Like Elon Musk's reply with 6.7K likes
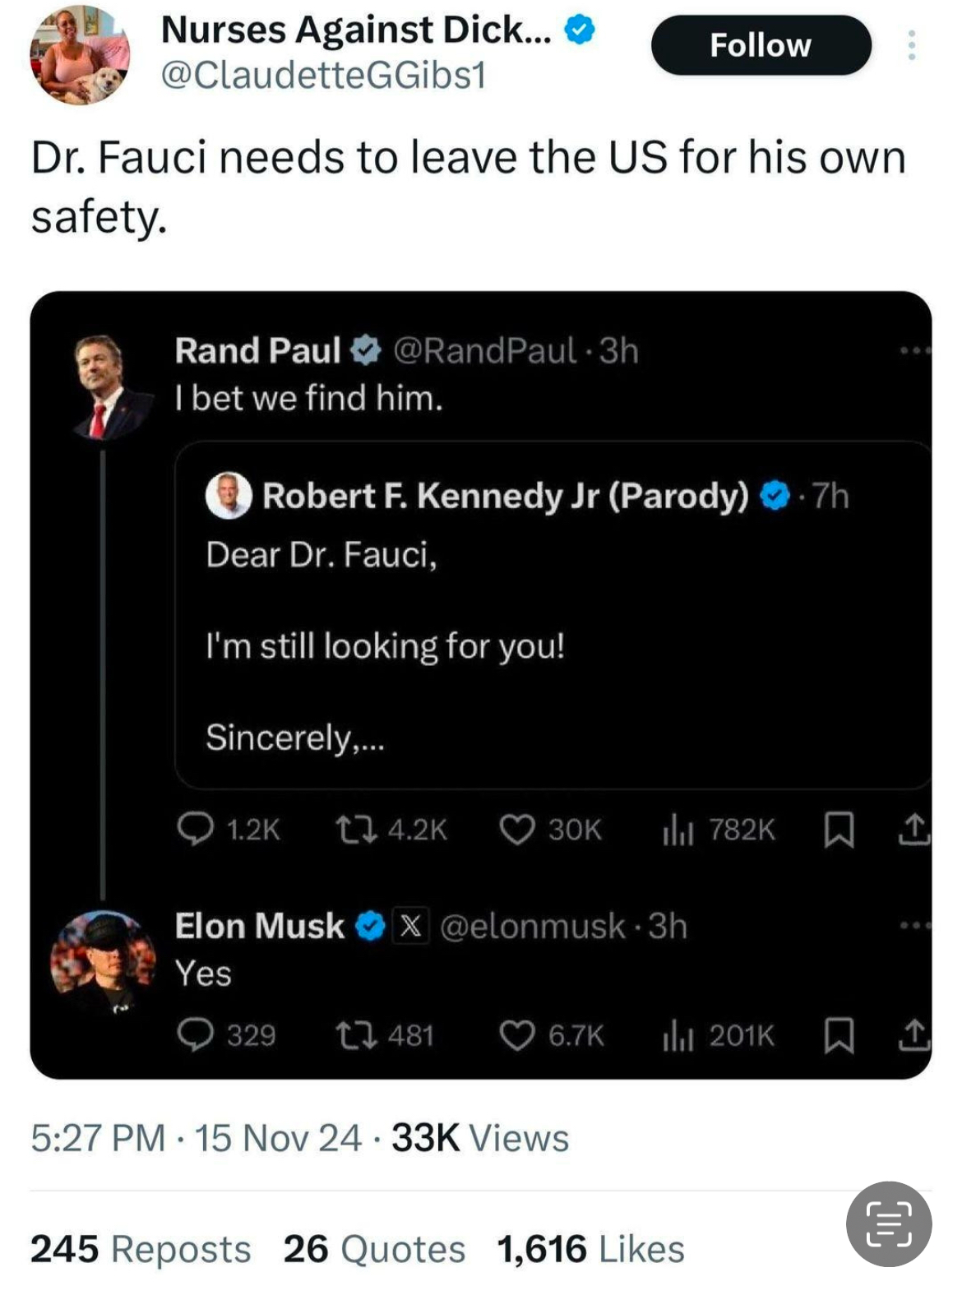The height and width of the screenshot is (1295, 962). [517, 1034]
